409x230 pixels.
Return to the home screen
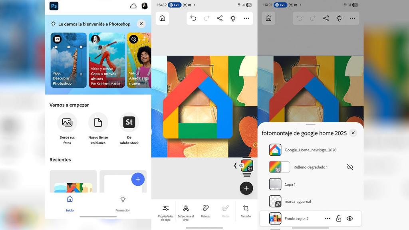tap(162, 18)
